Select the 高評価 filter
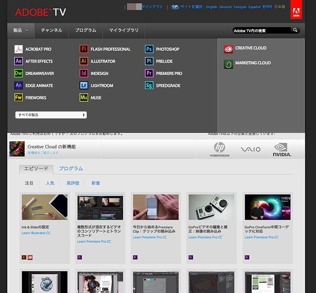316x293 pixels. click(73, 183)
